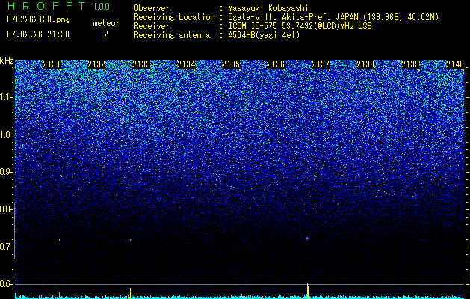Click the observer name Masayuki Kobayashi
The height and width of the screenshot is (299, 470).
(268, 8)
